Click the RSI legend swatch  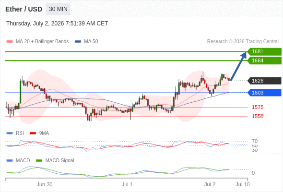click(10, 133)
